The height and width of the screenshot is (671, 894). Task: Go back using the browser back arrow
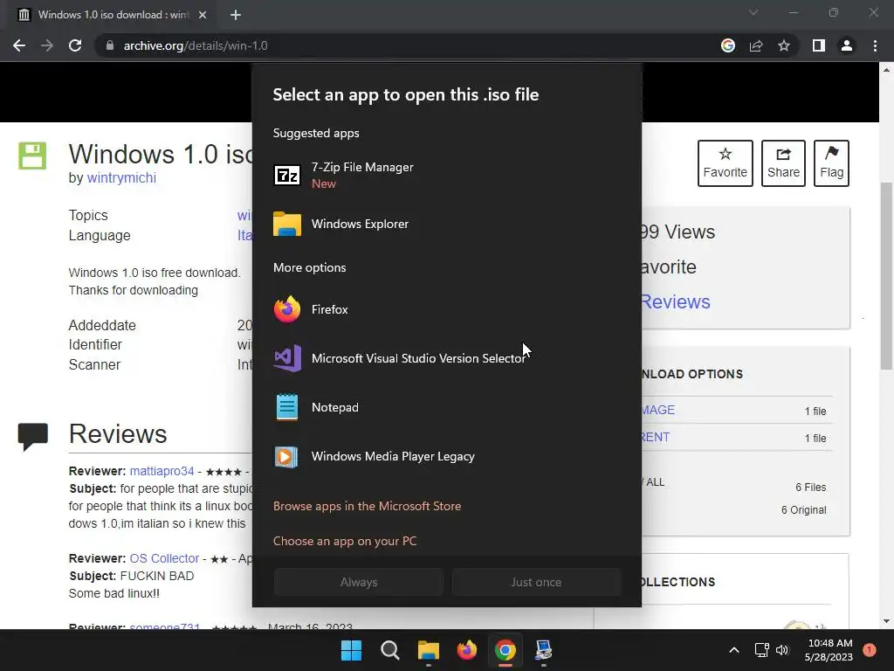coord(19,45)
